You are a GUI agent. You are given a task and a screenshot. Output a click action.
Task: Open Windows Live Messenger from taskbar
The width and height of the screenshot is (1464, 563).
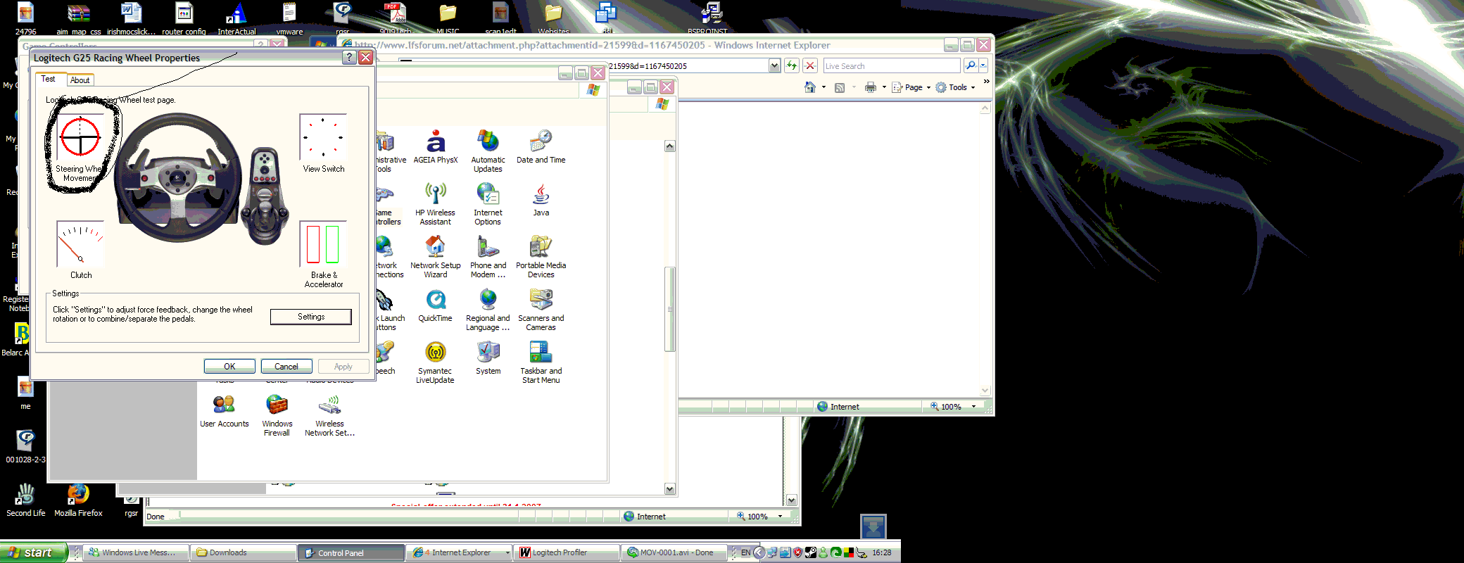point(137,552)
